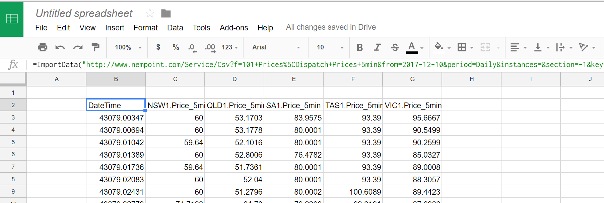Click the Sheets home icon
This screenshot has height=203, width=604.
click(x=12, y=19)
